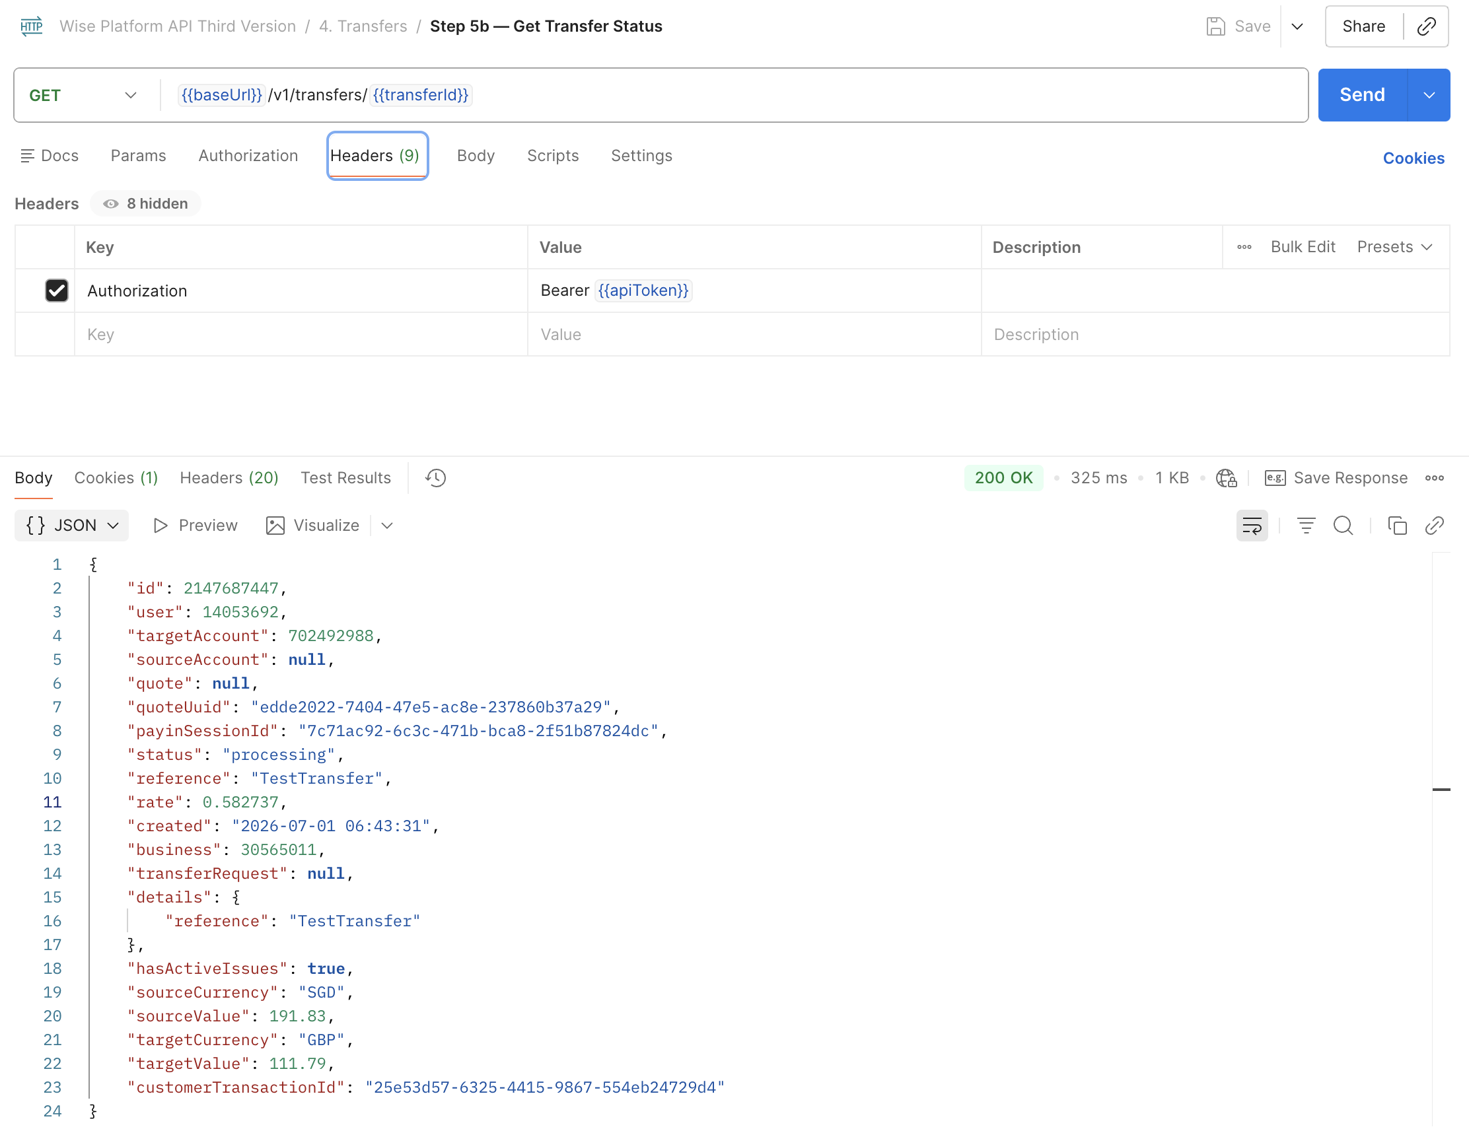Open the Test Results tab
Image resolution: width=1469 pixels, height=1129 pixels.
(345, 478)
